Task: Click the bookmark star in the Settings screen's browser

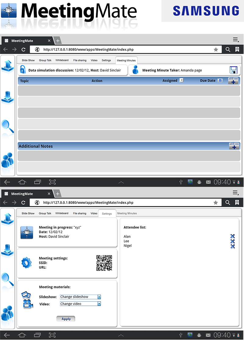Action: click(x=216, y=203)
